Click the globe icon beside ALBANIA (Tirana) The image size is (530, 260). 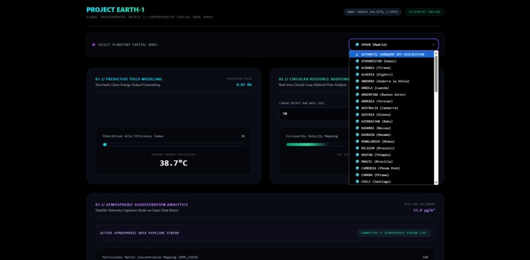coord(357,68)
